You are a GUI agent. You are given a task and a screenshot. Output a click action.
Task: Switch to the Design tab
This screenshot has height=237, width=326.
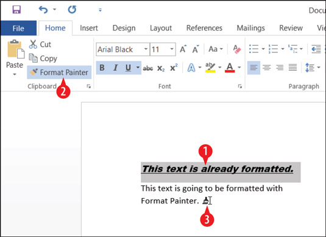click(124, 28)
